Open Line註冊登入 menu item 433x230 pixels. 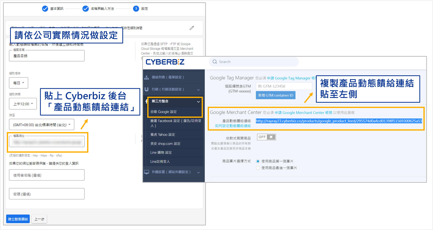click(x=160, y=161)
